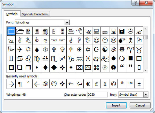
Task: Select the hourglass symbol in grid
Action: coord(62,31)
